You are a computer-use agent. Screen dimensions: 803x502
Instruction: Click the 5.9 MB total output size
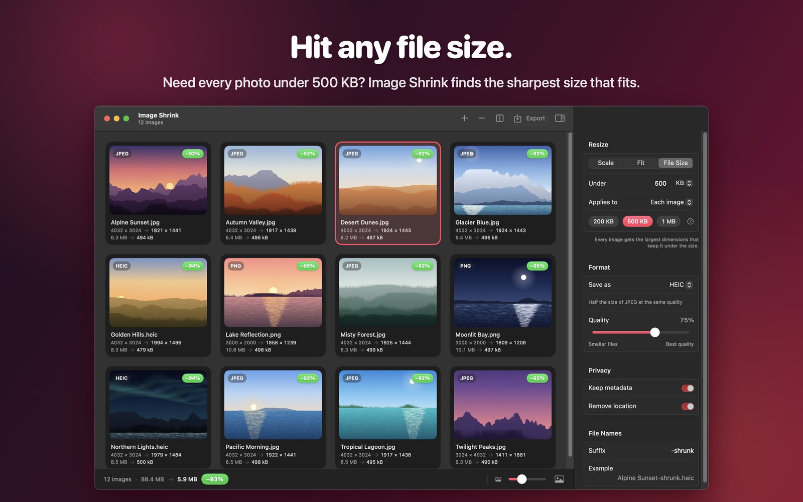tap(187, 479)
